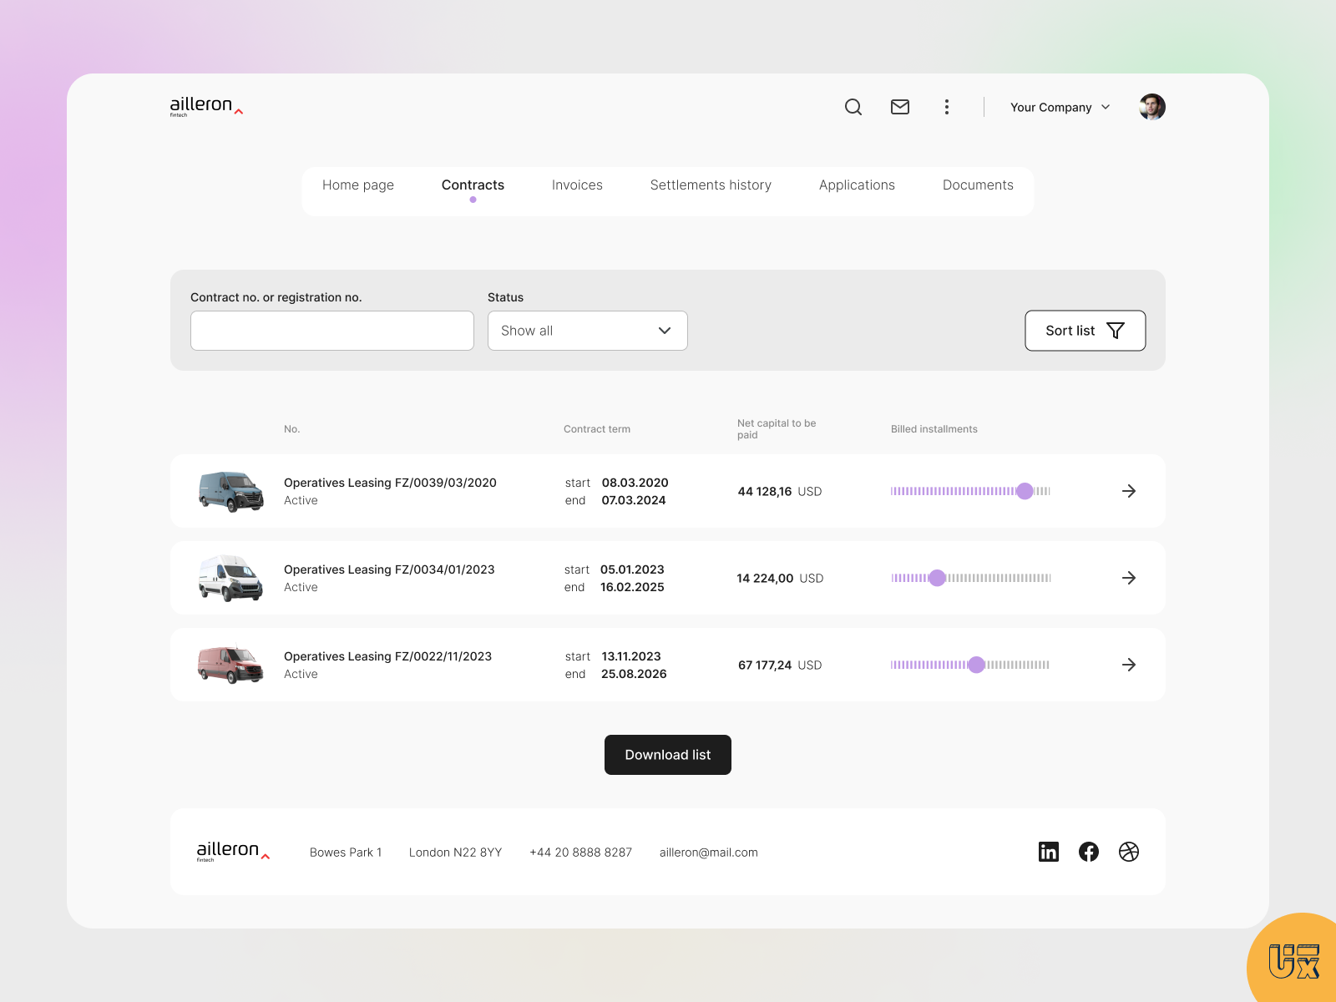Click the contract number search input field
This screenshot has width=1336, height=1002.
tap(331, 331)
